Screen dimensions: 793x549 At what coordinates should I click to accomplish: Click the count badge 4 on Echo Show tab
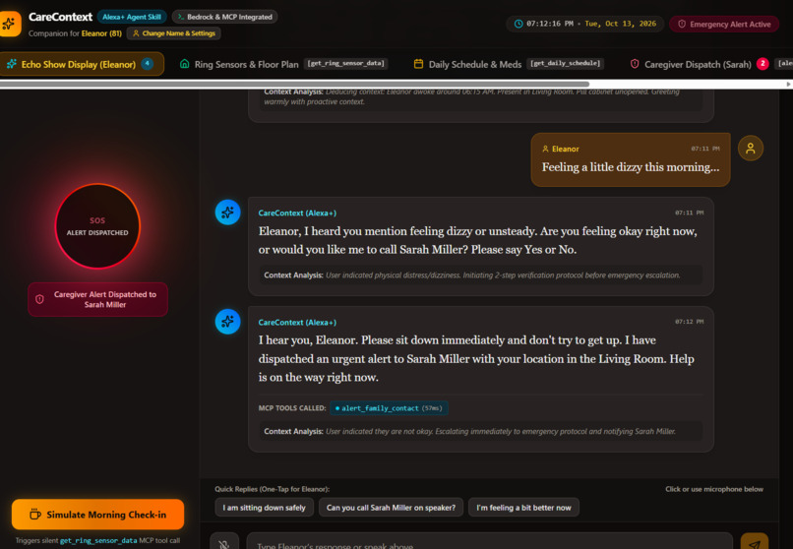pos(148,64)
